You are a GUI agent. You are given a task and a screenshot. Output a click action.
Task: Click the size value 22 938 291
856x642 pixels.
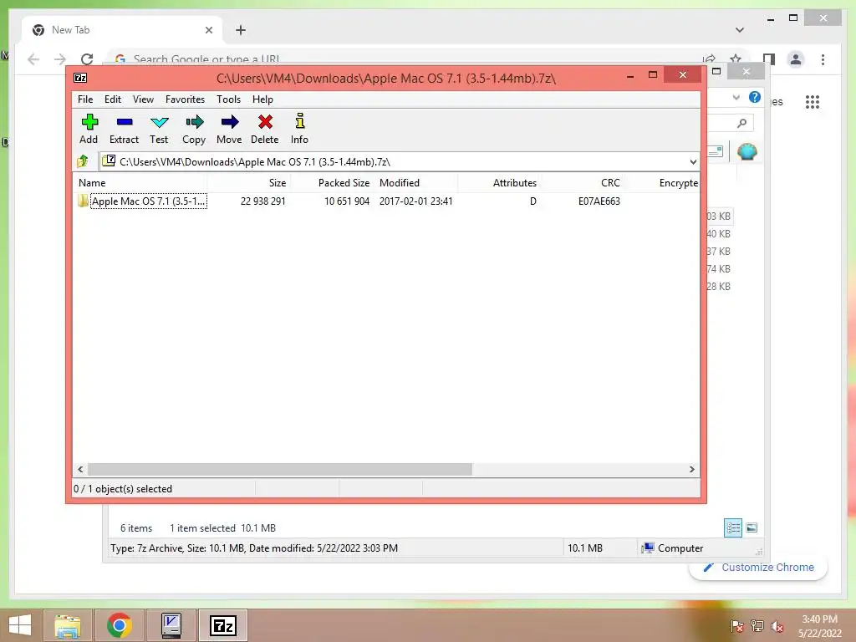point(263,201)
